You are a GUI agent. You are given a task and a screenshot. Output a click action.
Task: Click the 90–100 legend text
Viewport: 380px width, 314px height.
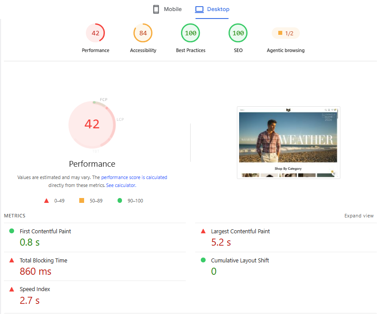coord(135,201)
